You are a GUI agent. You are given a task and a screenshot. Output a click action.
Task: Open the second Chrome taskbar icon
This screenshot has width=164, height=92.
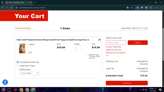click(27, 90)
